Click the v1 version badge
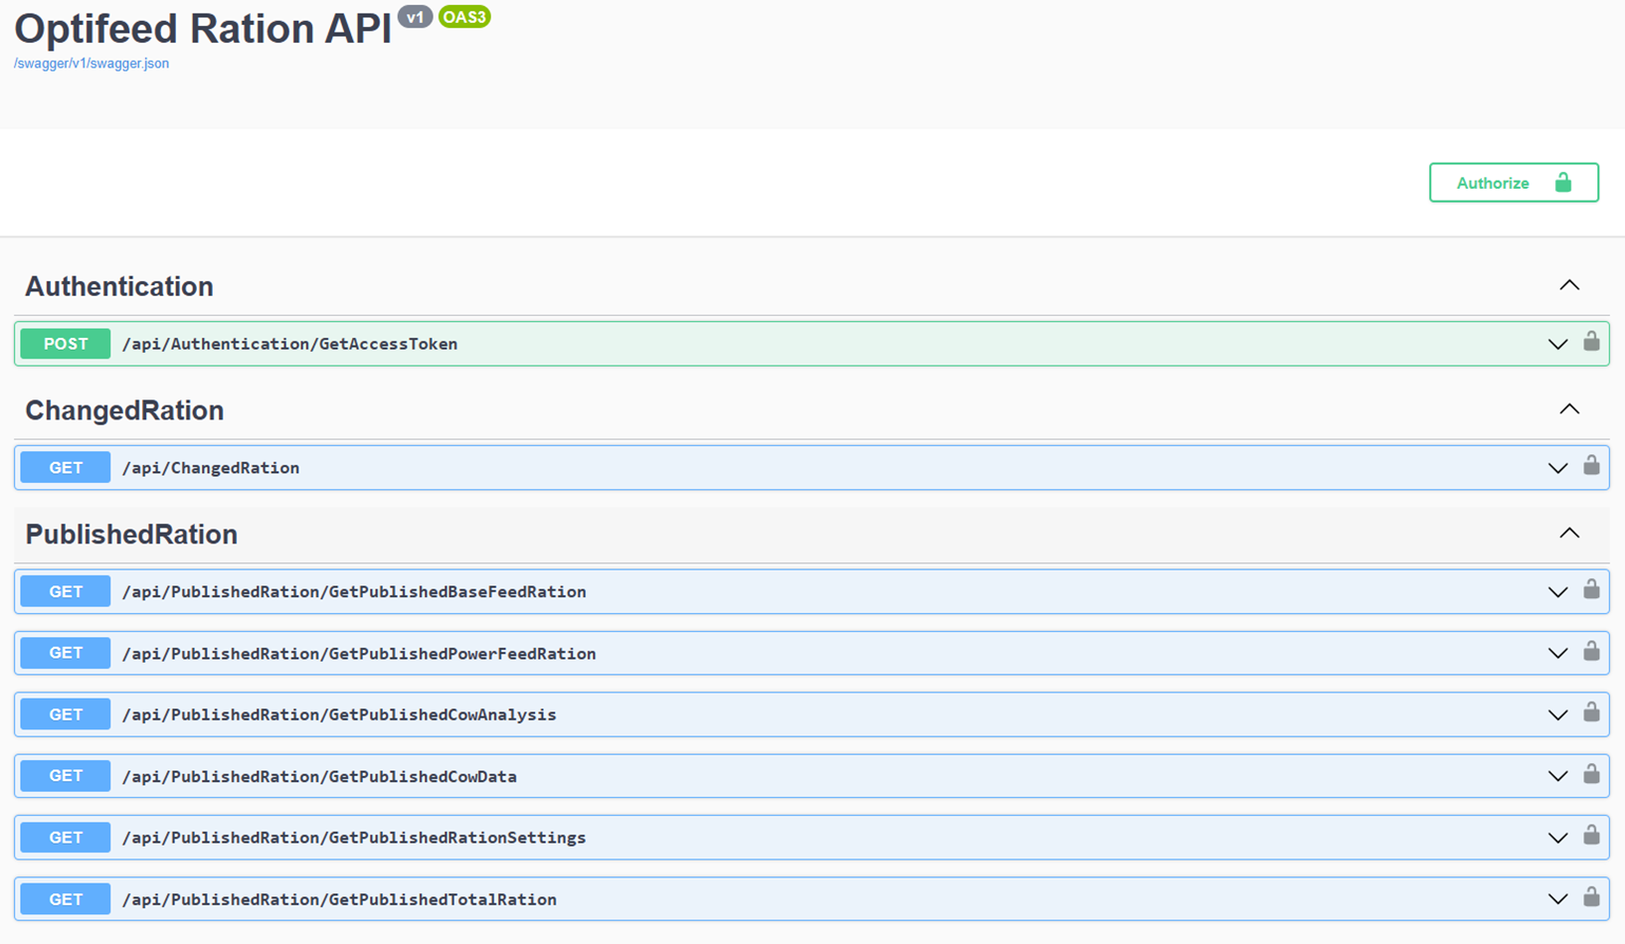1625x944 pixels. coord(415,17)
